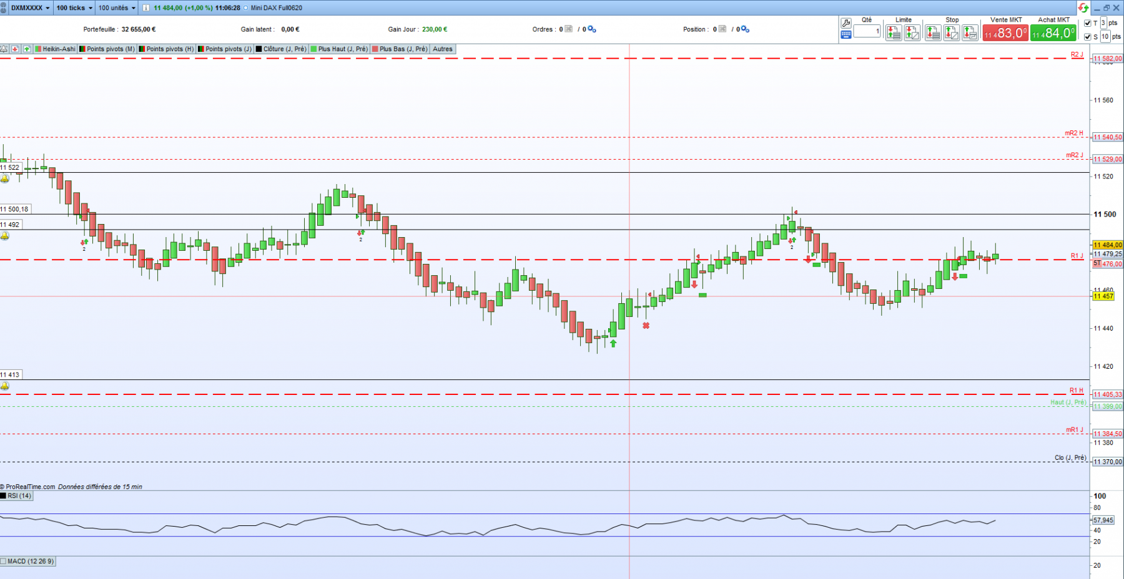Click the RSI value 57,945 label
This screenshot has height=579, width=1124.
[1103, 520]
